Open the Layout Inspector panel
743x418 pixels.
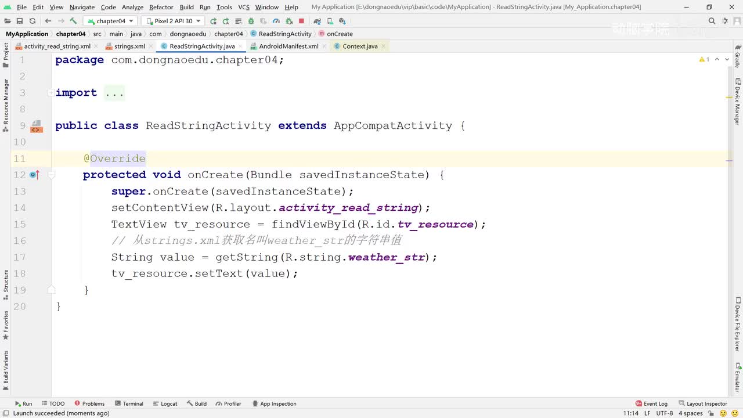[702, 403]
